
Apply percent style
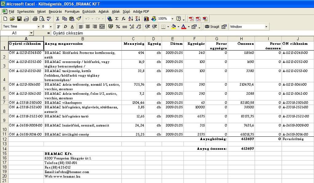118,27
